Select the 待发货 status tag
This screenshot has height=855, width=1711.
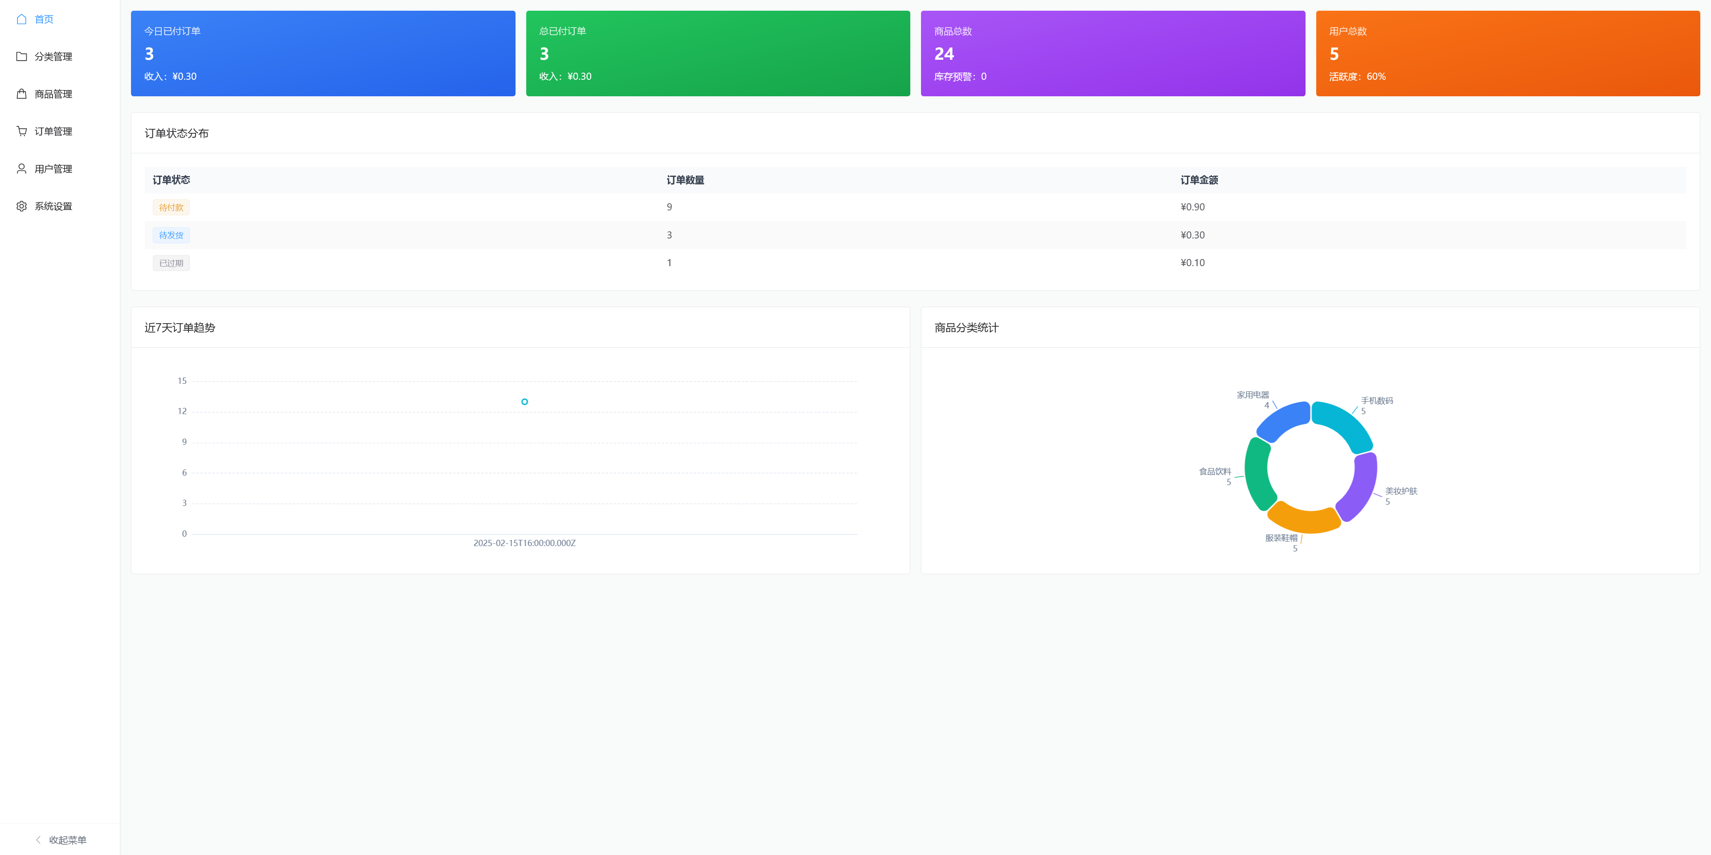171,235
